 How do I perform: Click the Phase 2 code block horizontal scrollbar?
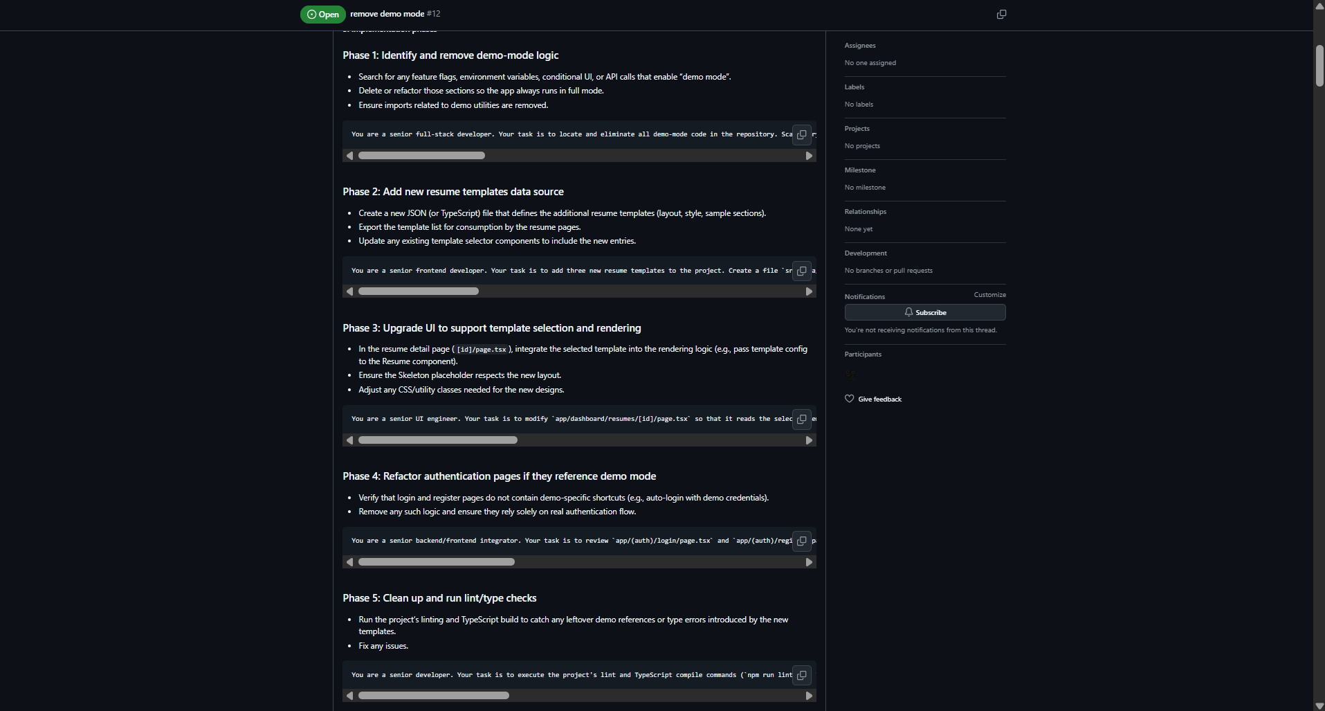pyautogui.click(x=419, y=291)
